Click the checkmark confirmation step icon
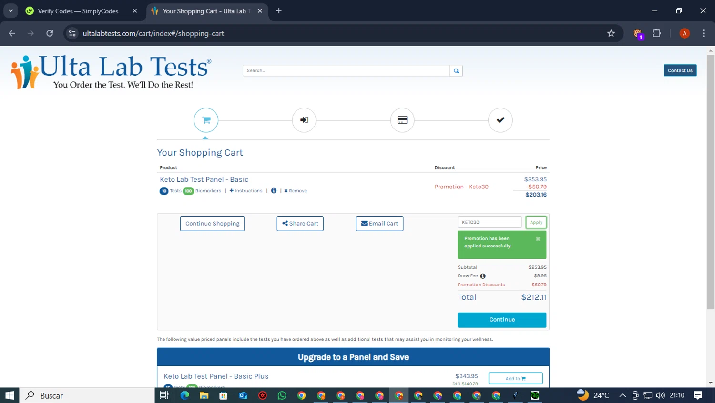 (500, 120)
